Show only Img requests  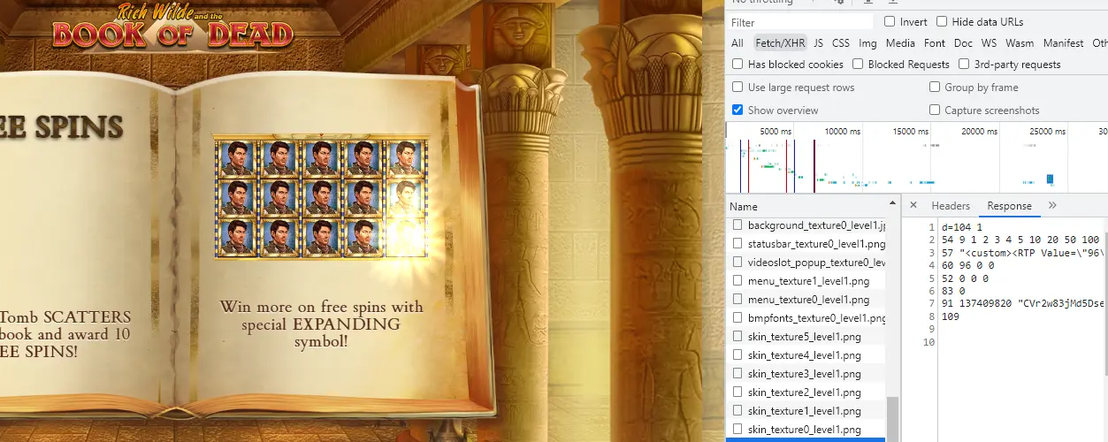point(867,42)
